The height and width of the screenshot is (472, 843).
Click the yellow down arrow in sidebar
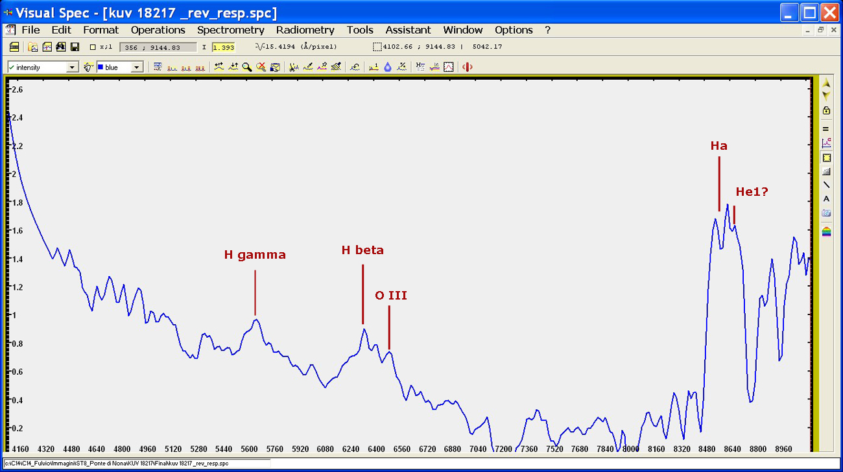(x=826, y=95)
